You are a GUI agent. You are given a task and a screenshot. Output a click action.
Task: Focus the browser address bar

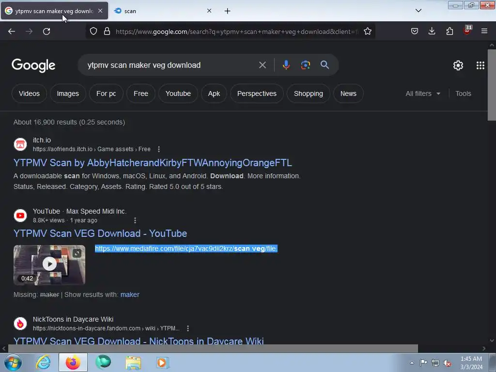point(236,31)
